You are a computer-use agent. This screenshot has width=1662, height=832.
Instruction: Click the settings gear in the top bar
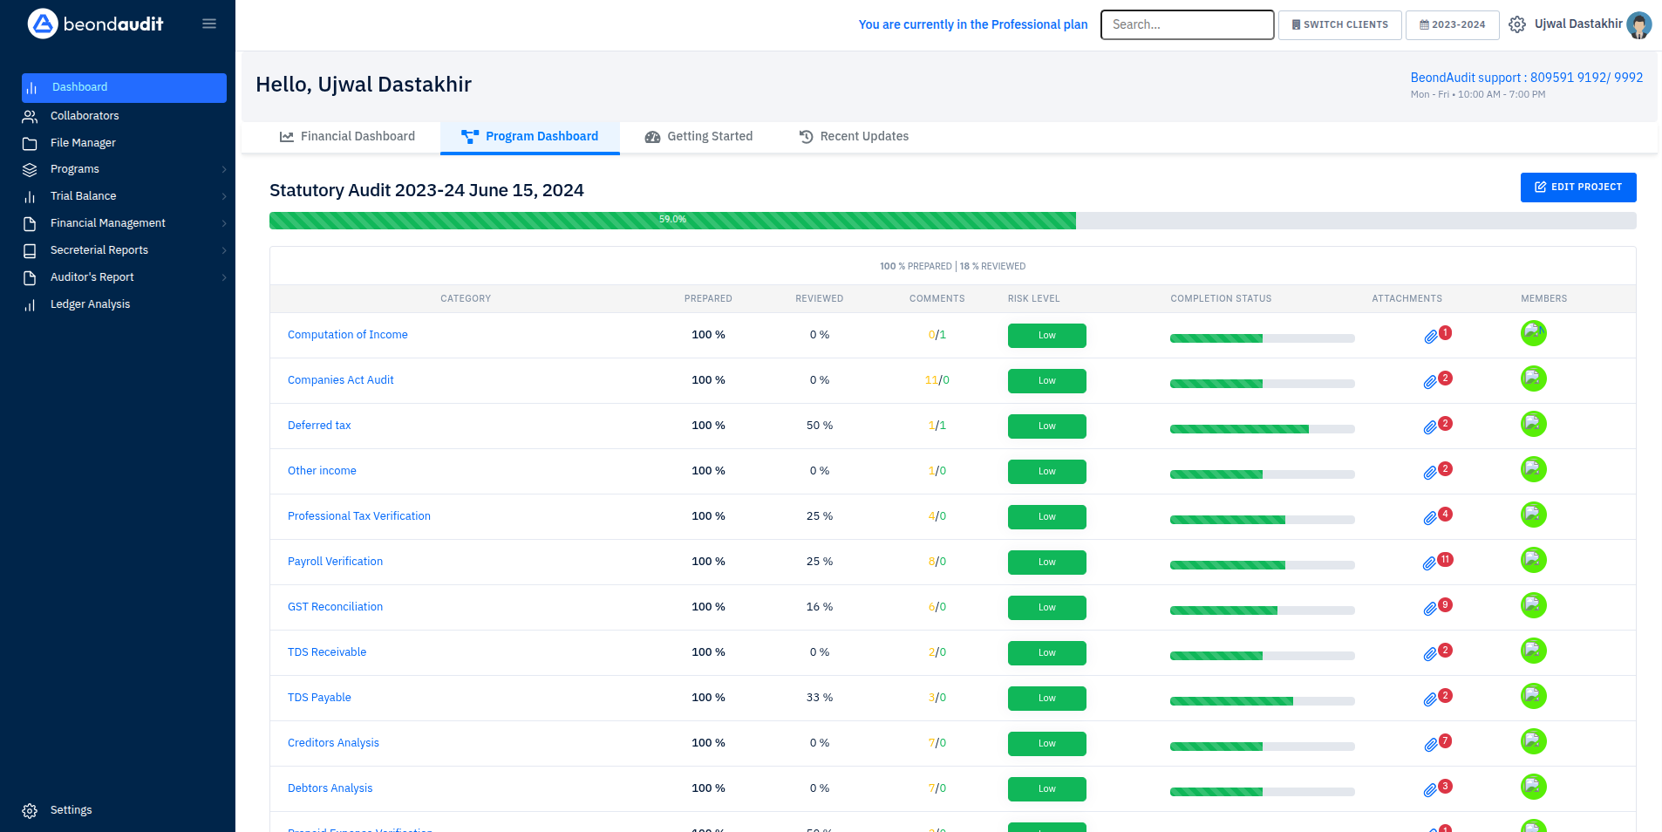pyautogui.click(x=1516, y=24)
